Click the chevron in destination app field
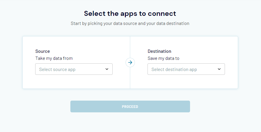This screenshot has height=132, width=261. 219,69
